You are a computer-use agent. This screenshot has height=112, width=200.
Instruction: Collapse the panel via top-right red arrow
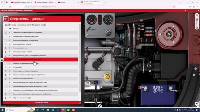[x=198, y=10]
